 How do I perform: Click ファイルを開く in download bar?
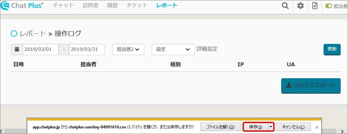tap(221, 127)
